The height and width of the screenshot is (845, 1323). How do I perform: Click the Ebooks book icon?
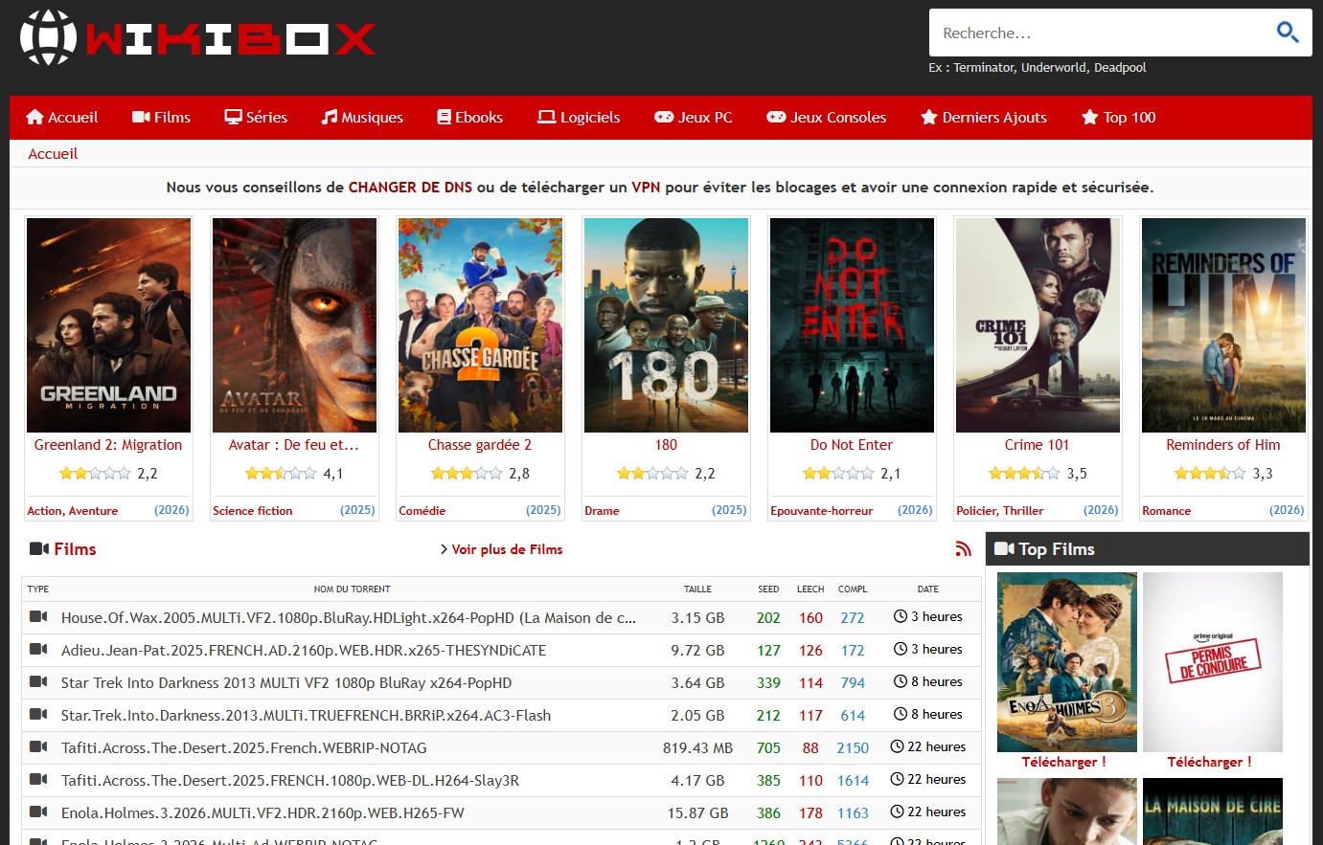pos(444,117)
